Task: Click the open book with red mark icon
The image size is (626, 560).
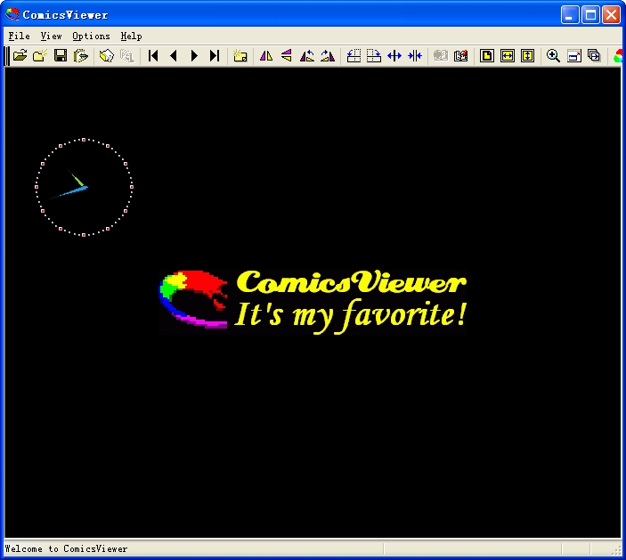Action: coord(460,55)
